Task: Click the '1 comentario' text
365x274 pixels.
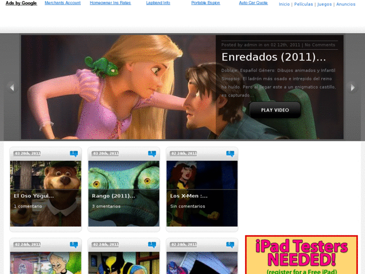Action: [x=28, y=206]
